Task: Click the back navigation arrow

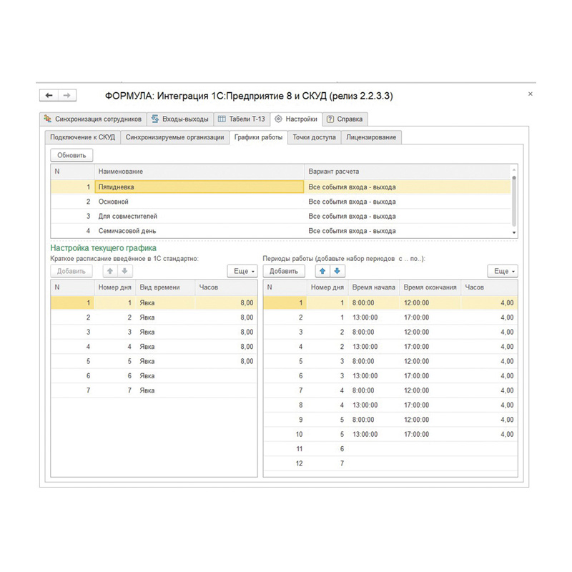Action: 49,95
